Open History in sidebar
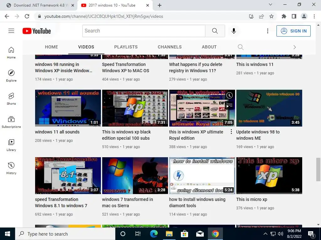 11,168
